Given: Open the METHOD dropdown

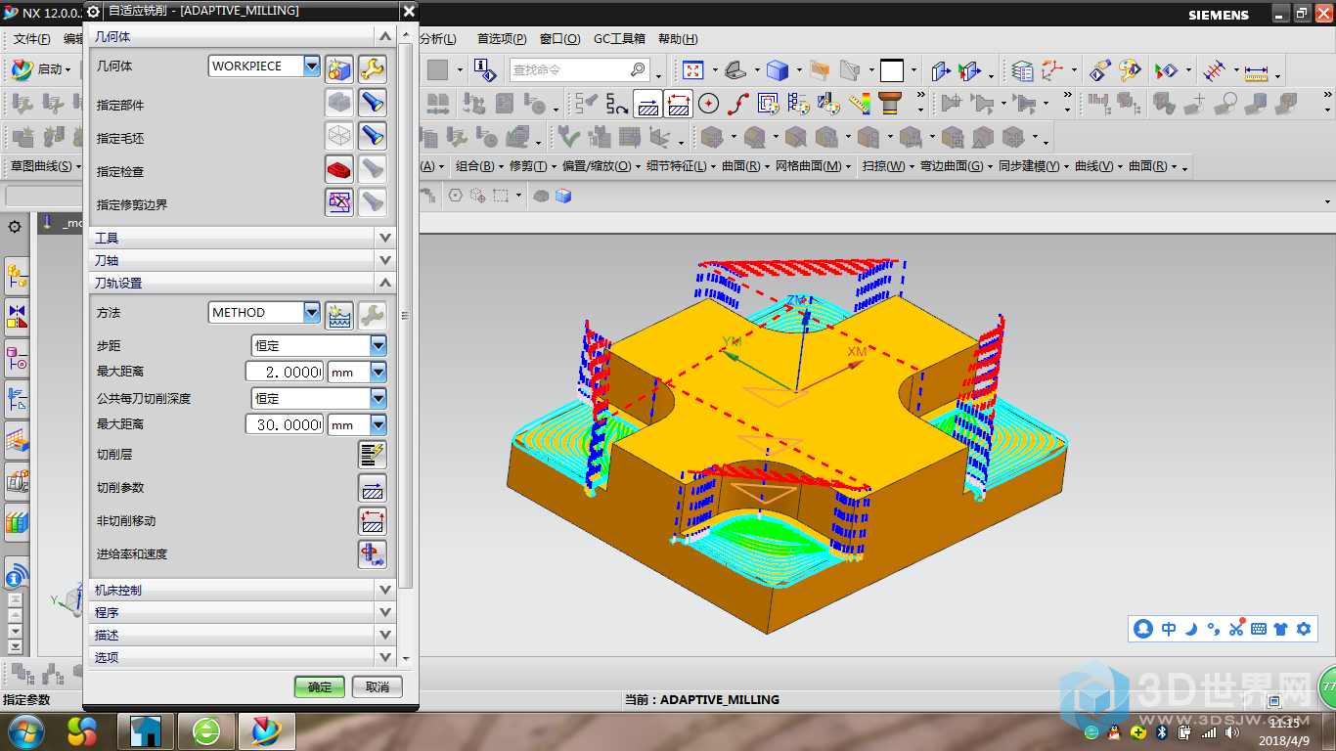Looking at the screenshot, I should pos(312,313).
